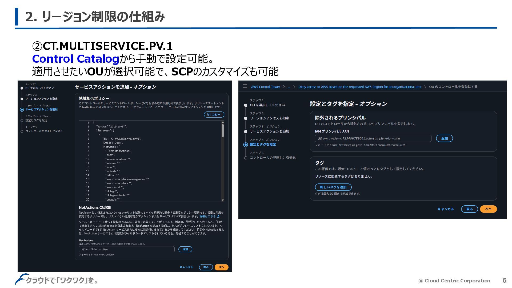
Task: Click the external link icon after 詳細はこちら
Action: point(218,217)
